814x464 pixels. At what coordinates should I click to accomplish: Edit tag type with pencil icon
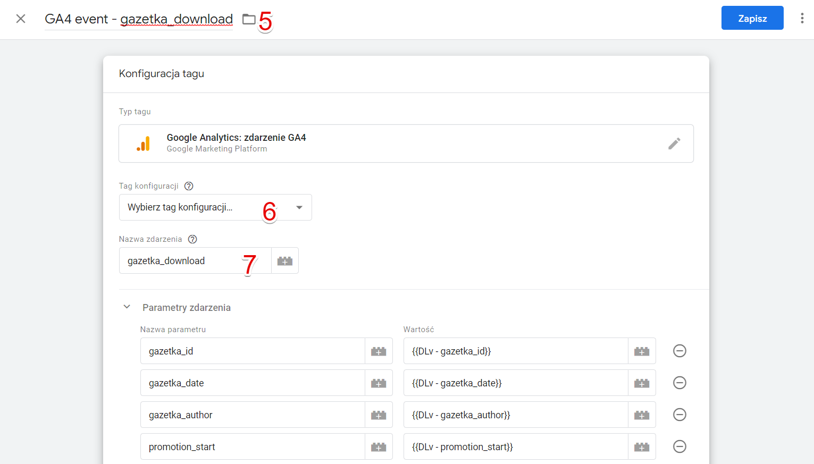click(x=674, y=144)
